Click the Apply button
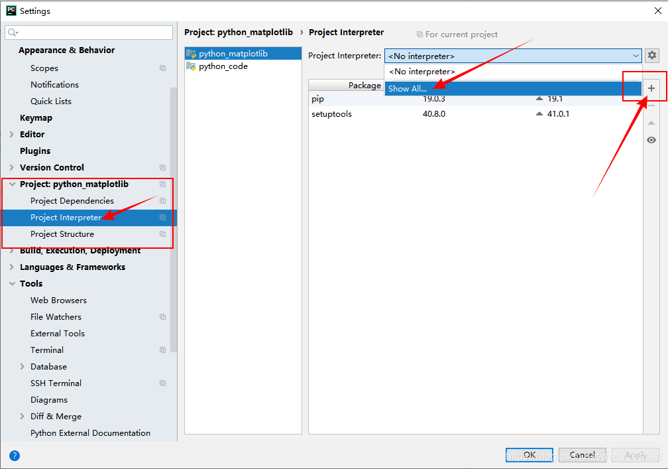This screenshot has height=469, width=668. (635, 455)
